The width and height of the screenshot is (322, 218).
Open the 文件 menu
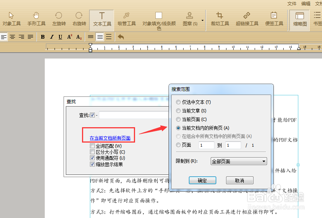tap(292, 4)
